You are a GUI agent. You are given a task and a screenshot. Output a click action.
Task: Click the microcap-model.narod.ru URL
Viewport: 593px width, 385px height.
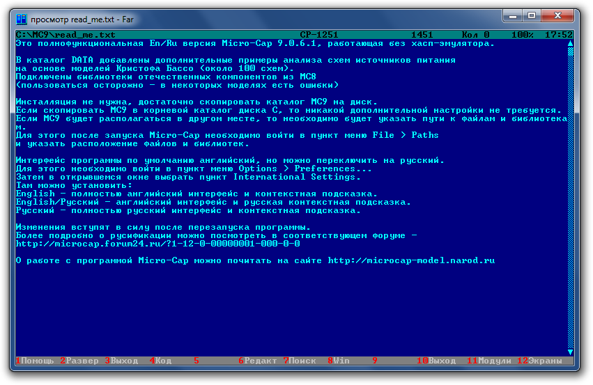click(x=411, y=260)
